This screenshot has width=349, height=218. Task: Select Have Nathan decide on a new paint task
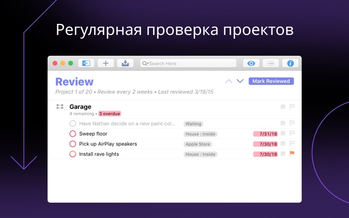click(x=127, y=124)
